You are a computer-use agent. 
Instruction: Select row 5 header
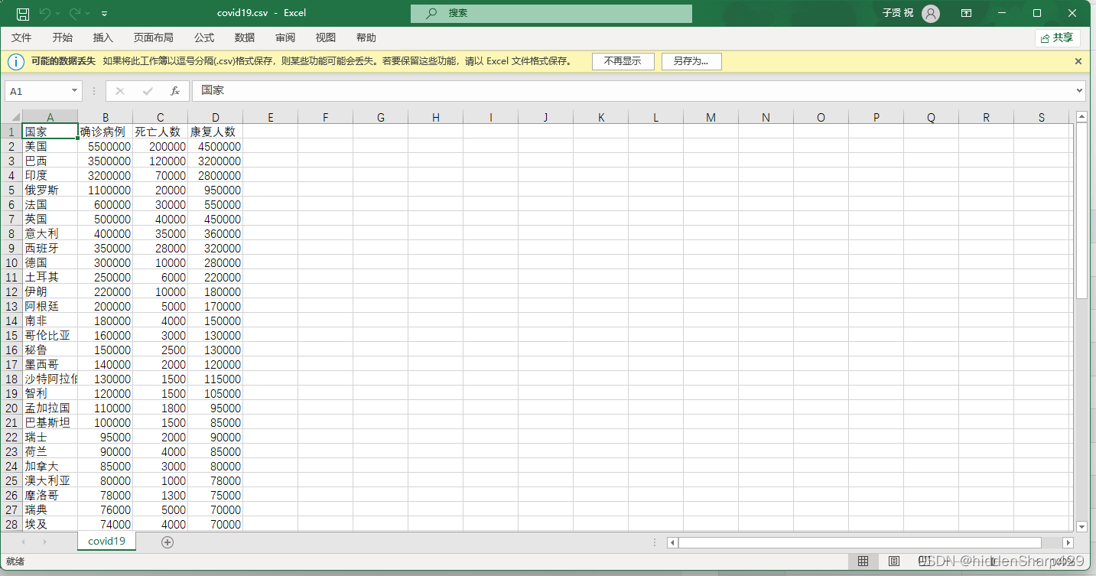11,190
